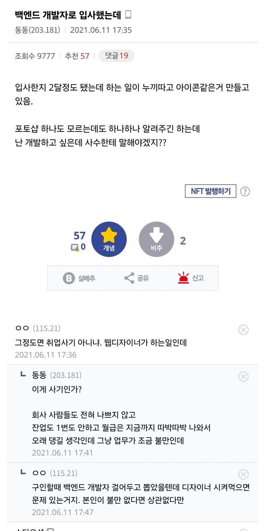Click the NFT help question mark icon

coord(245,191)
